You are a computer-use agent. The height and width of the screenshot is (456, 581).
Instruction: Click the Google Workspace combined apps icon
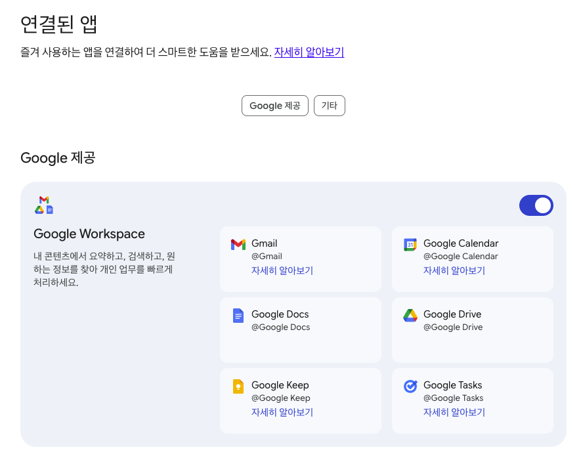pyautogui.click(x=44, y=205)
